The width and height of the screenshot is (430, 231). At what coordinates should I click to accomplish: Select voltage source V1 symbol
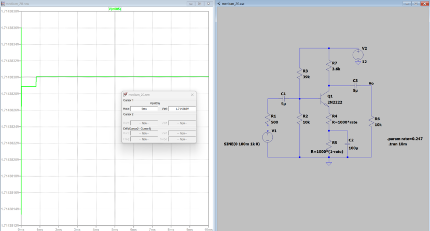coord(268,137)
